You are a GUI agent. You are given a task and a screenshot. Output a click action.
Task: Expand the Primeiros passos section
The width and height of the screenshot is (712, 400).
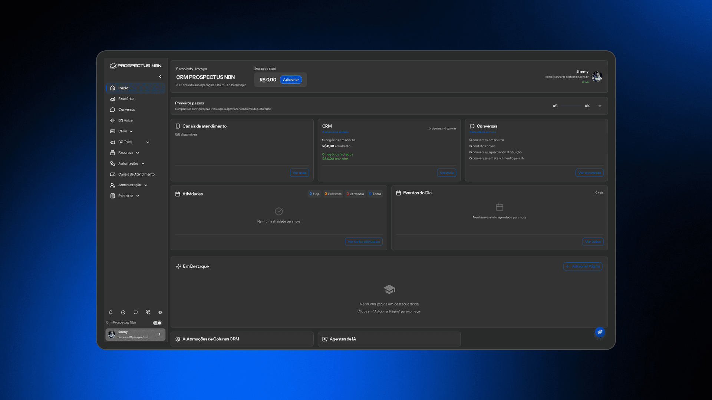[x=600, y=106]
